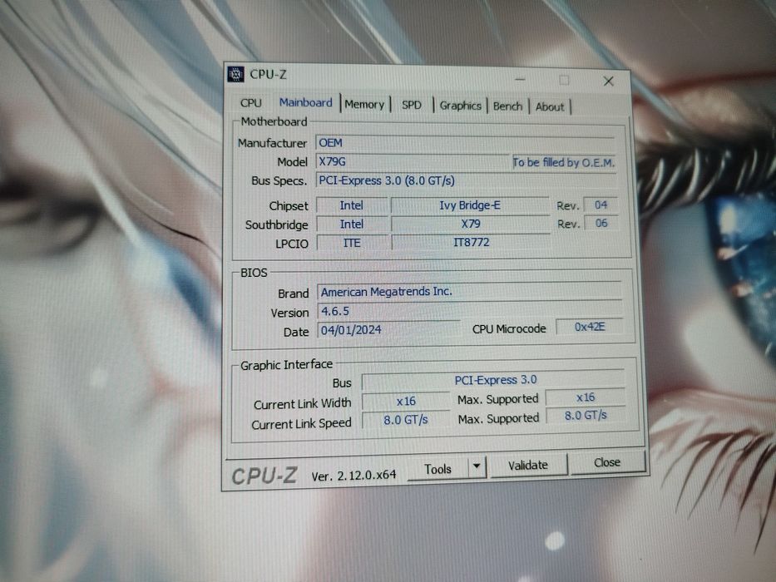Click Graphic Interface Bus value PCI-Express 3.0
Image resolution: width=776 pixels, height=582 pixels.
click(495, 380)
